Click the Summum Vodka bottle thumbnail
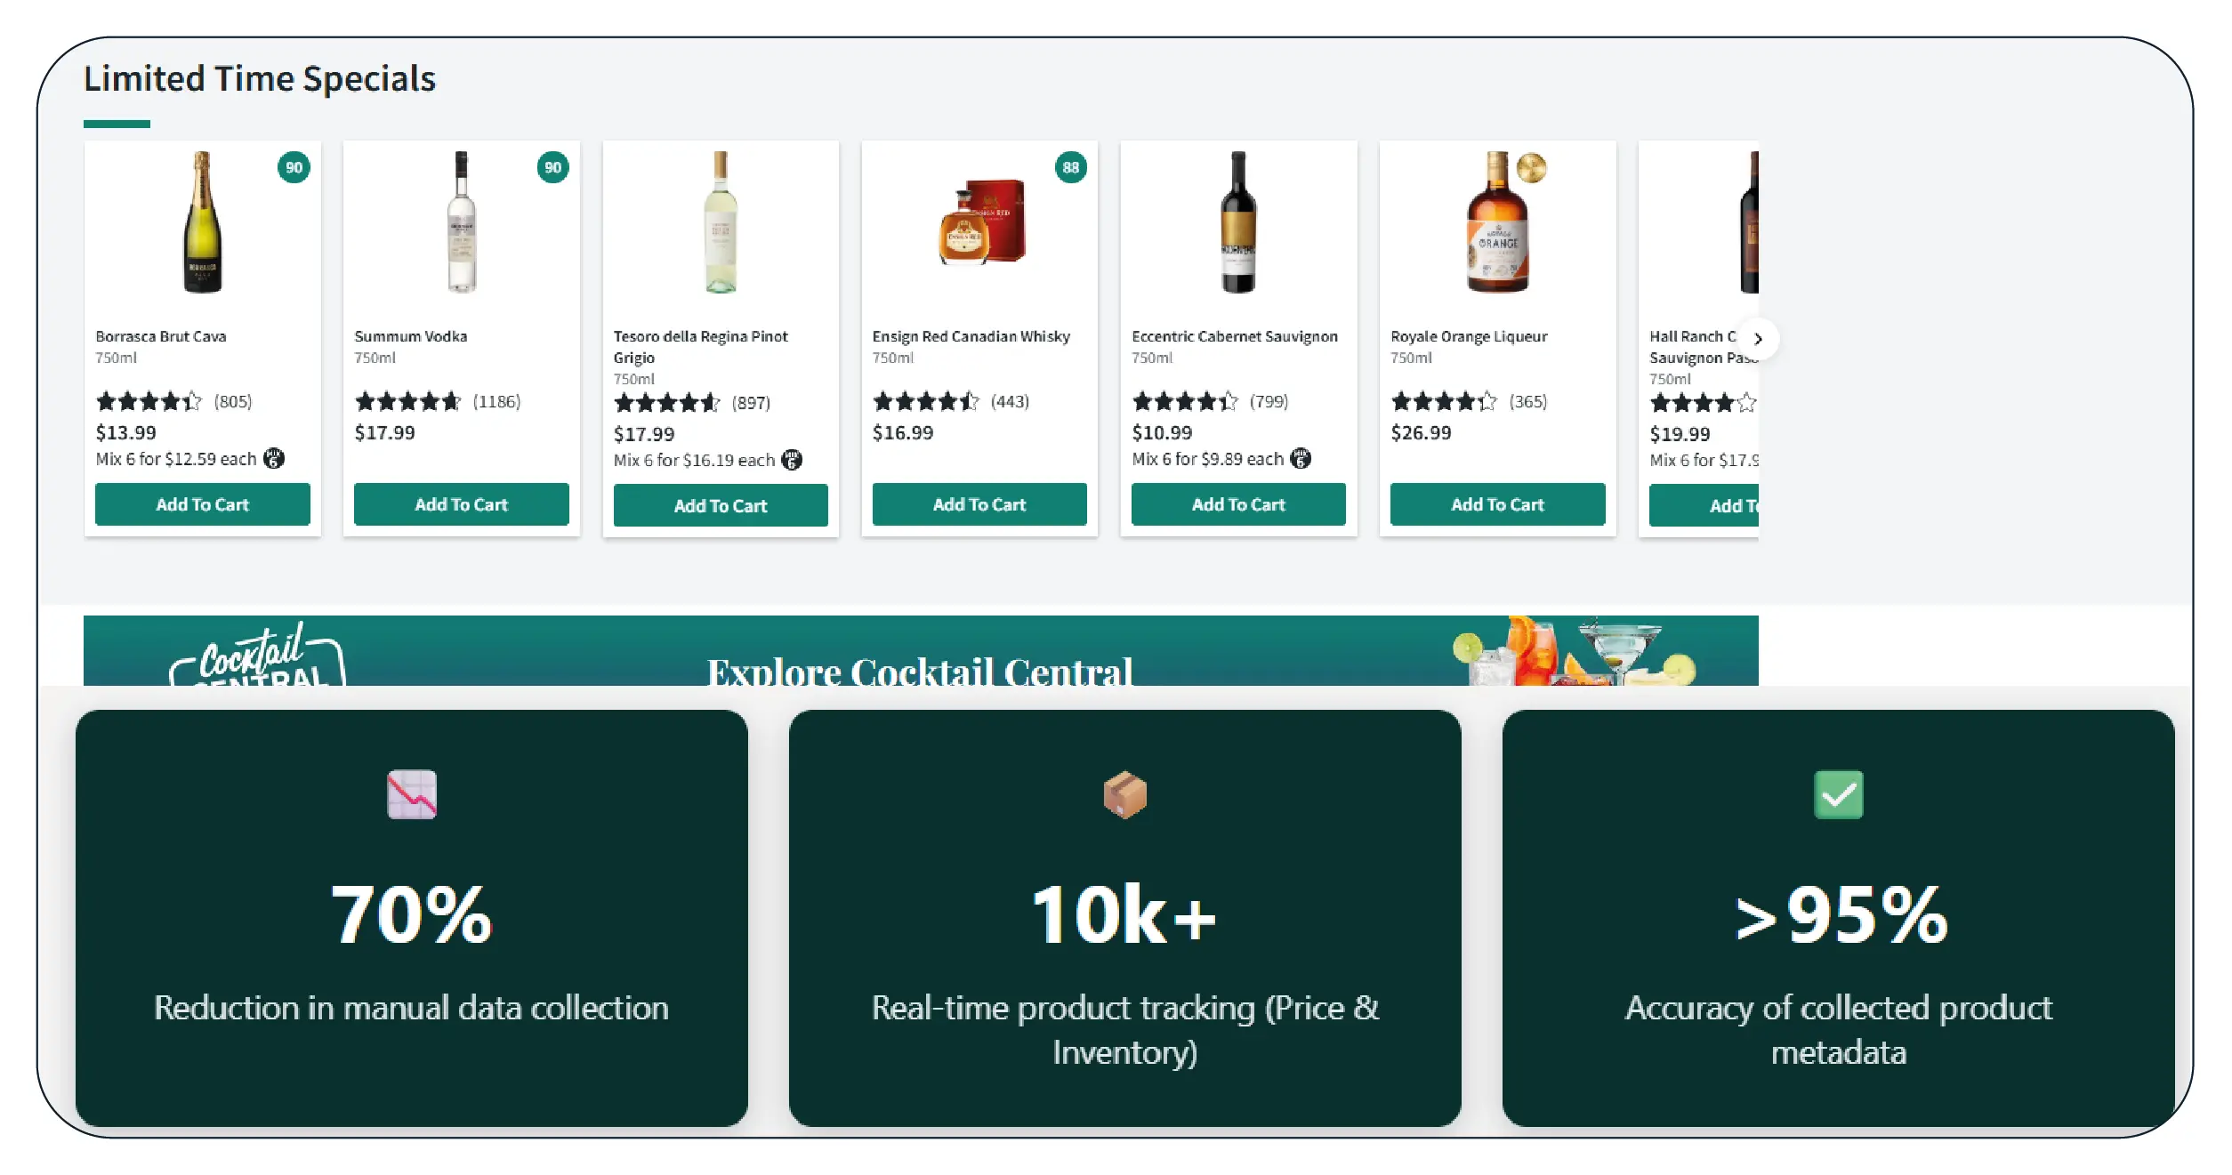This screenshot has width=2232, height=1175. 461,222
